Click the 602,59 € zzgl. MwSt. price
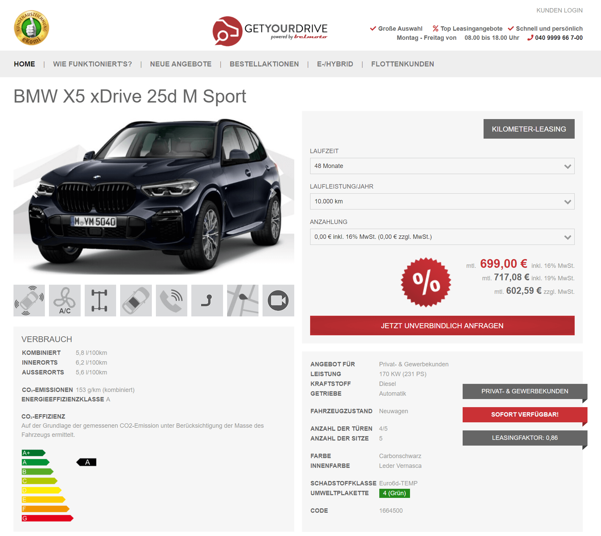 click(x=524, y=291)
